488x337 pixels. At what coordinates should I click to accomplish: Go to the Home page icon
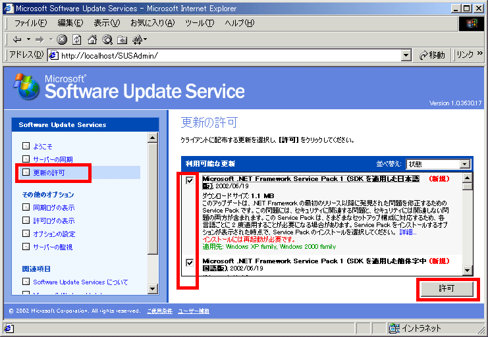[92, 39]
